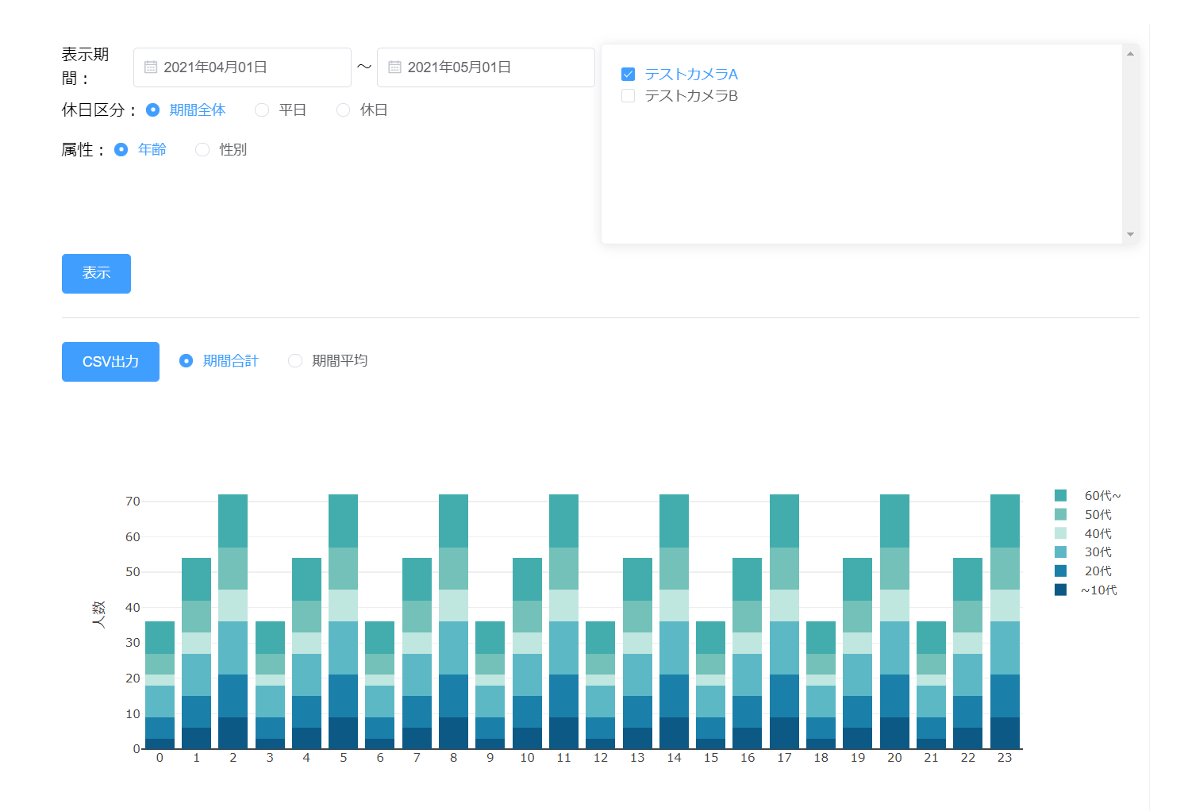The height and width of the screenshot is (811, 1188).
Task: Select 期間全体 holiday category
Action: (153, 110)
